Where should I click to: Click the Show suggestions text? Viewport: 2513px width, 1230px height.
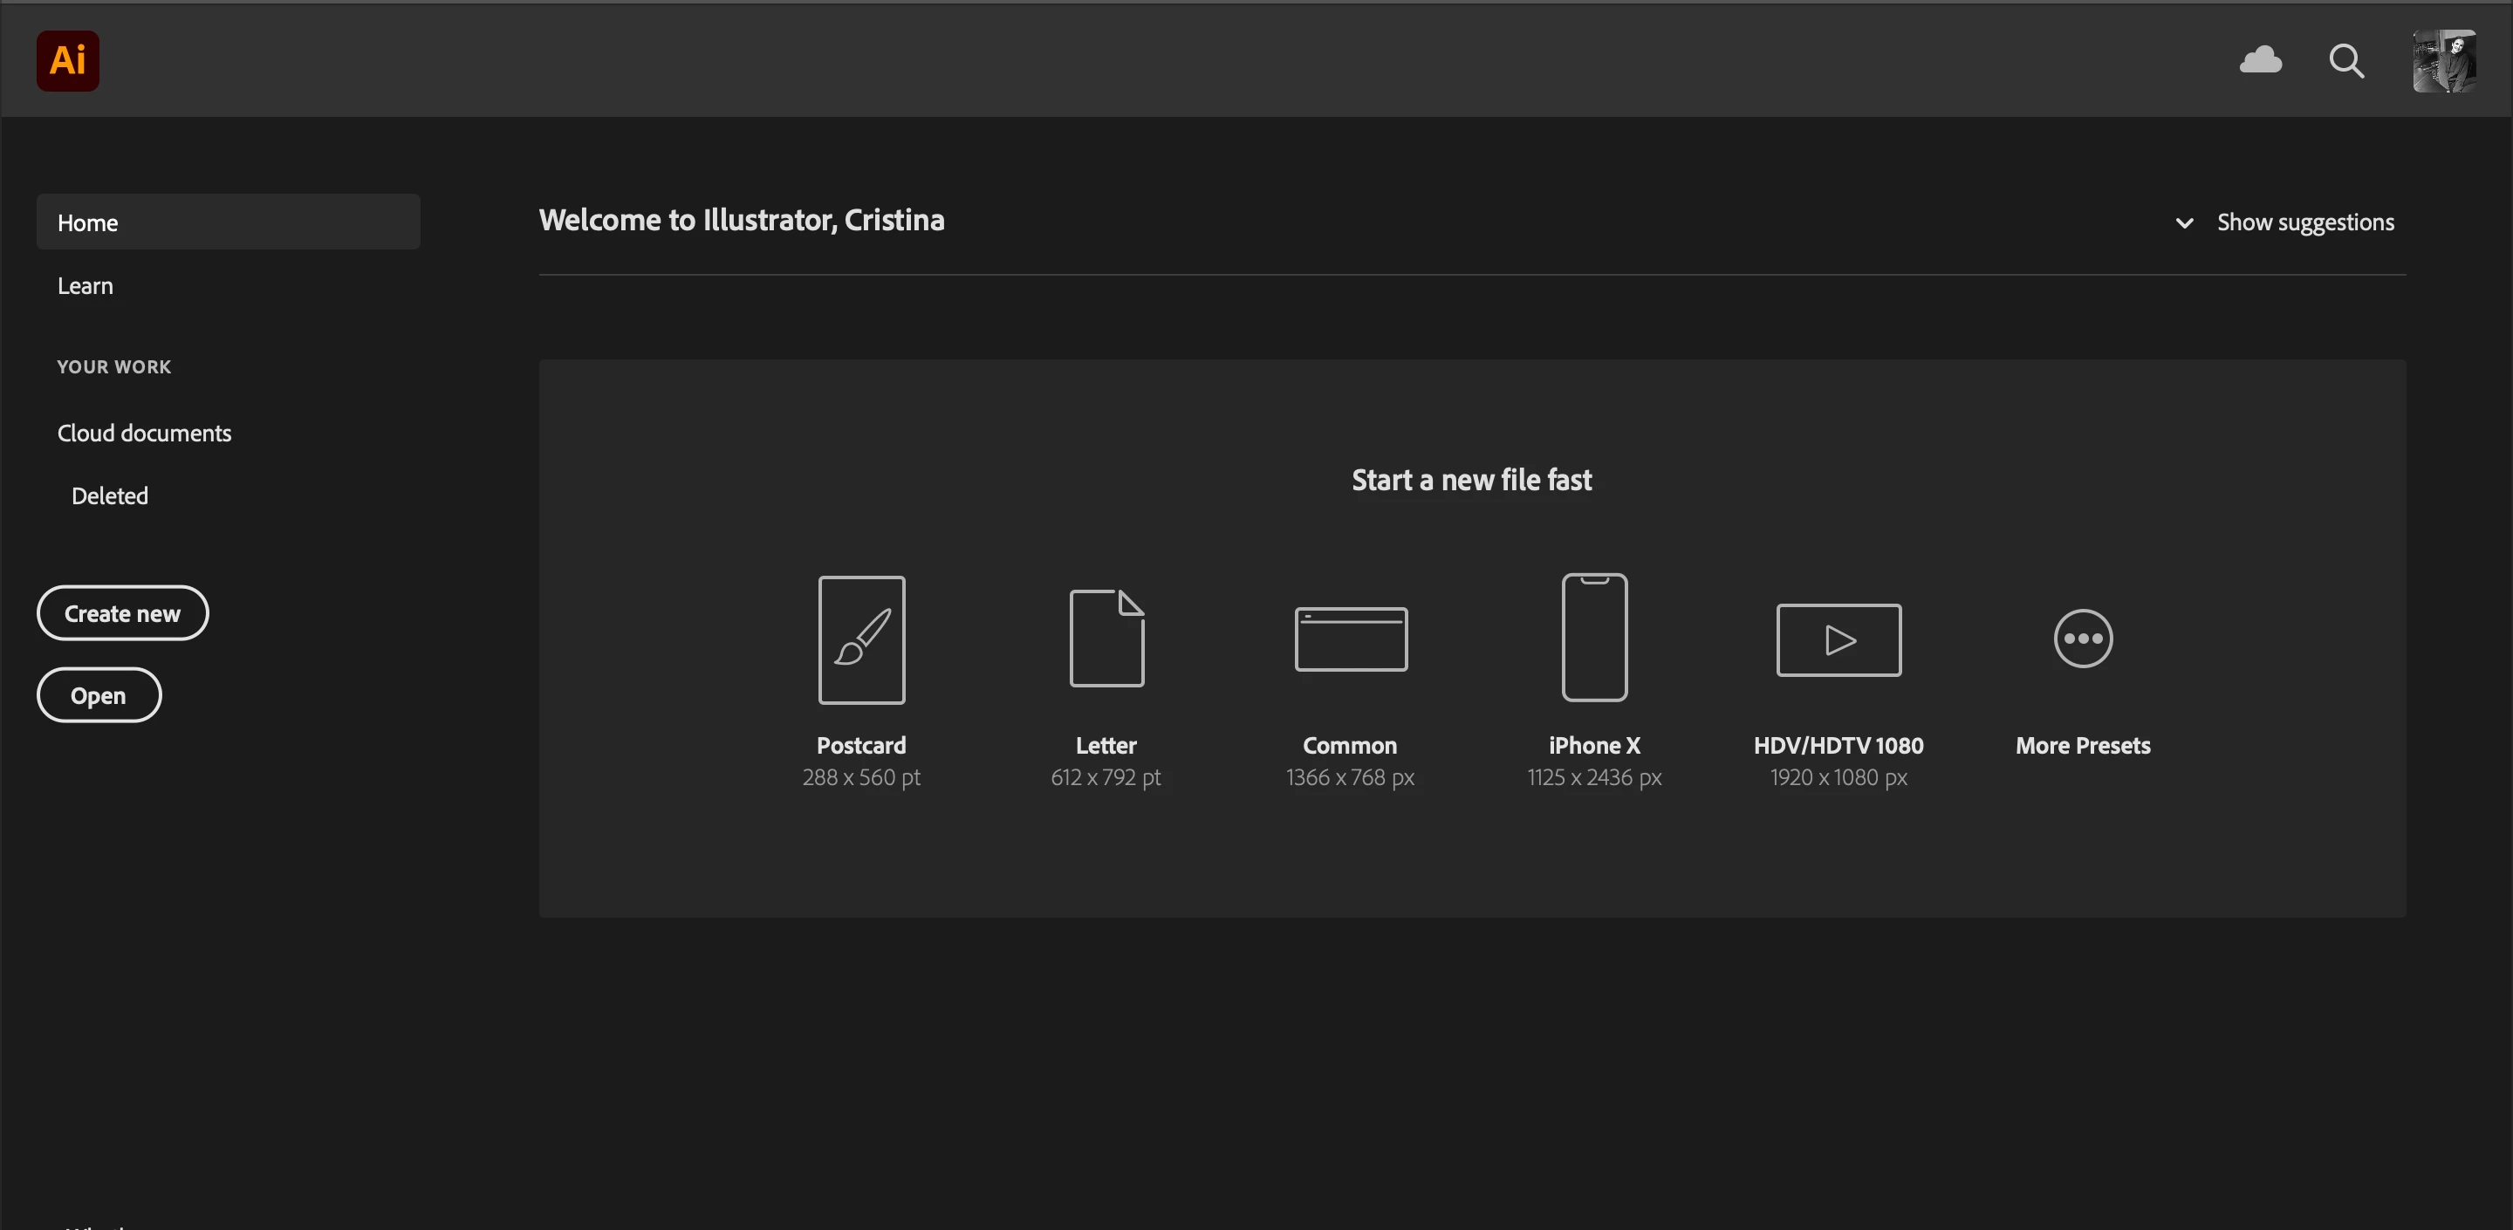2304,222
